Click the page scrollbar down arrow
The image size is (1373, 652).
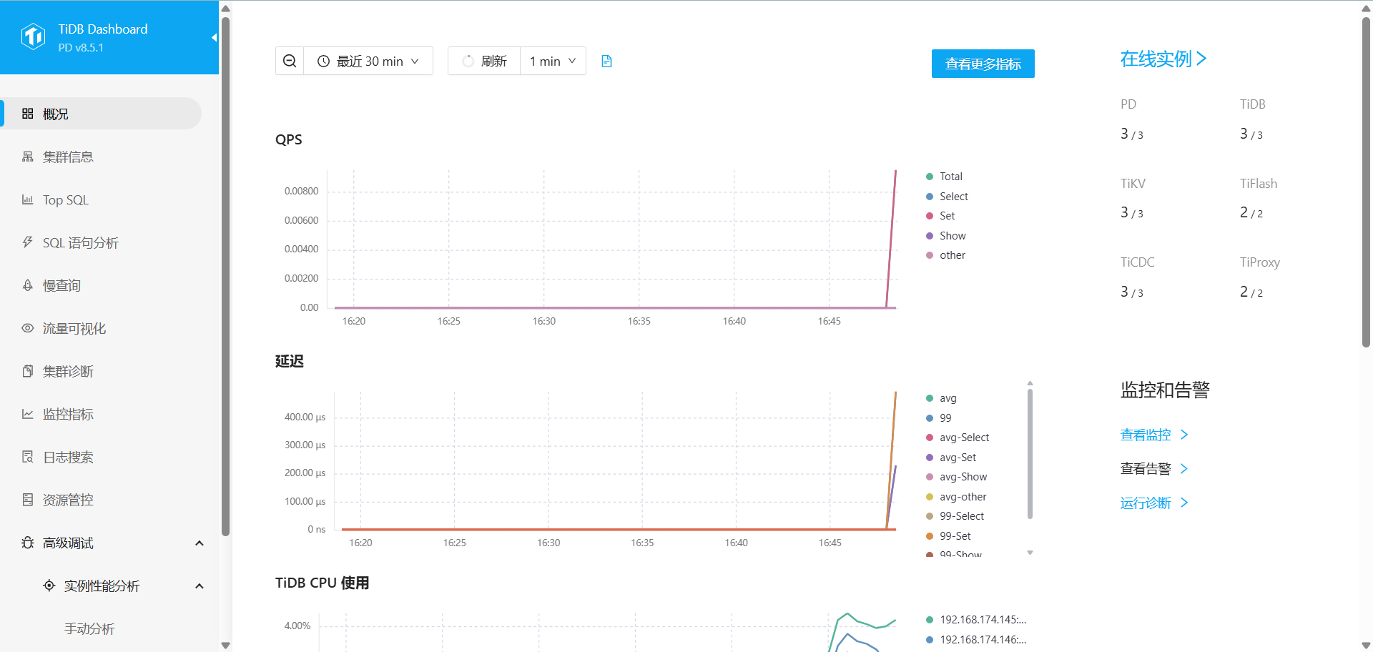tap(1366, 646)
